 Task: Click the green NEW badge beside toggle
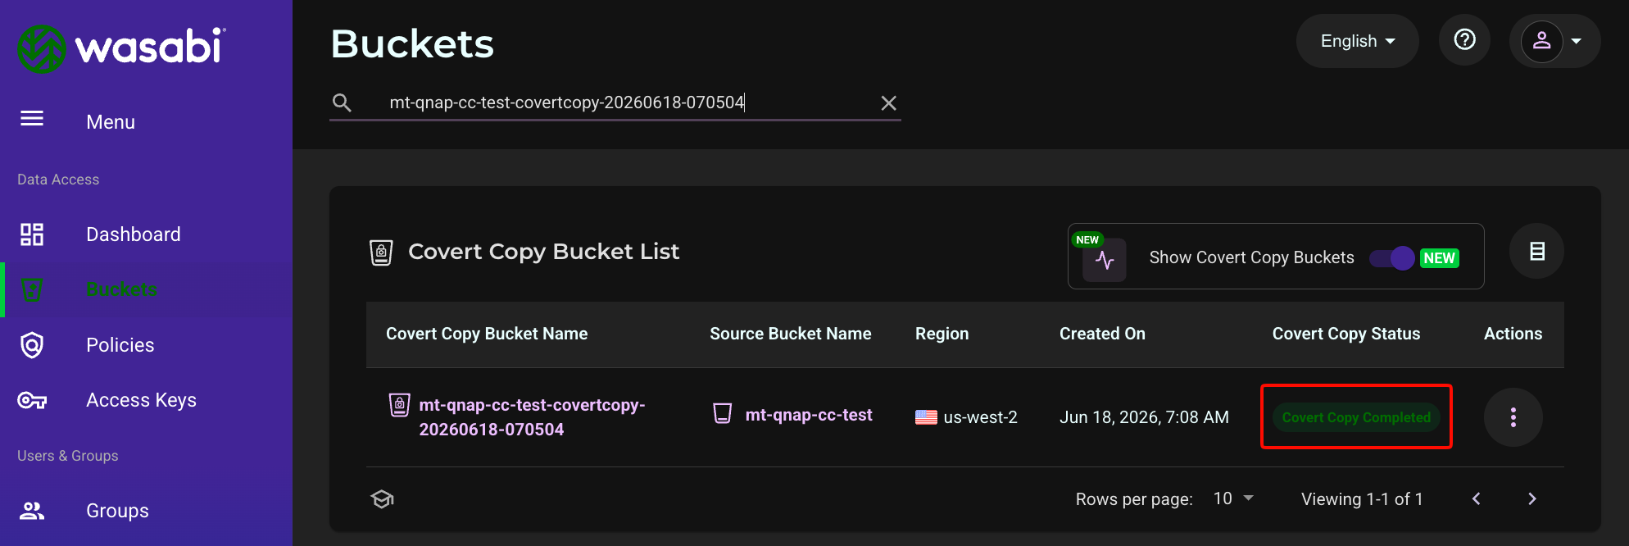coord(1440,258)
